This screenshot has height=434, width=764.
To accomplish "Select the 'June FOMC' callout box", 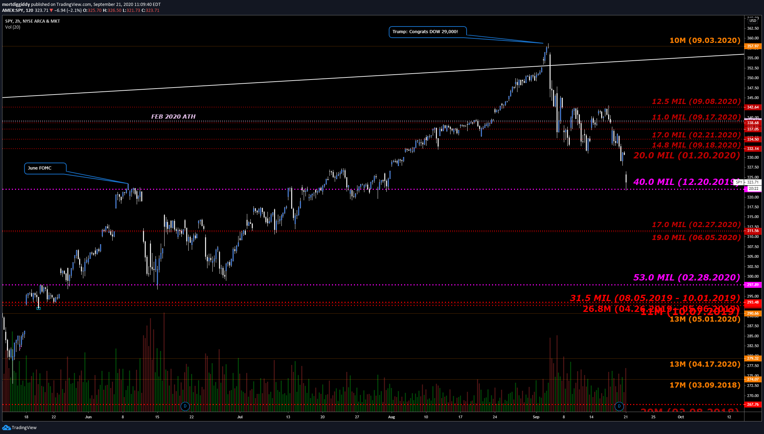I will [x=45, y=168].
